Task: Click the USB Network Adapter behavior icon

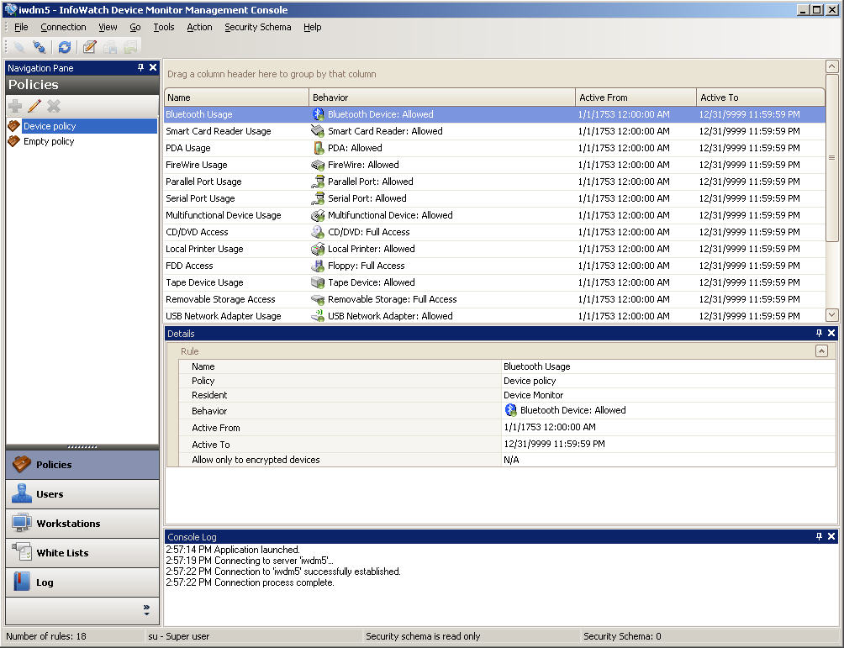Action: point(318,316)
